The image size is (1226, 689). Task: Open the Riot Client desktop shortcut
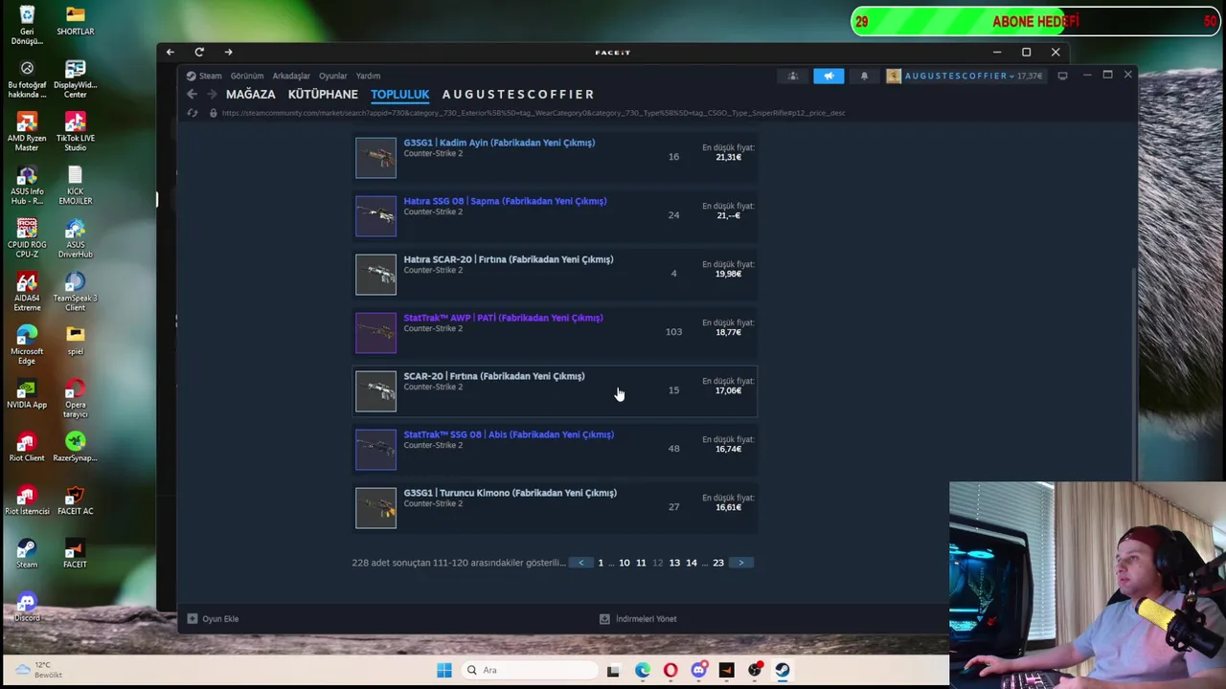27,446
